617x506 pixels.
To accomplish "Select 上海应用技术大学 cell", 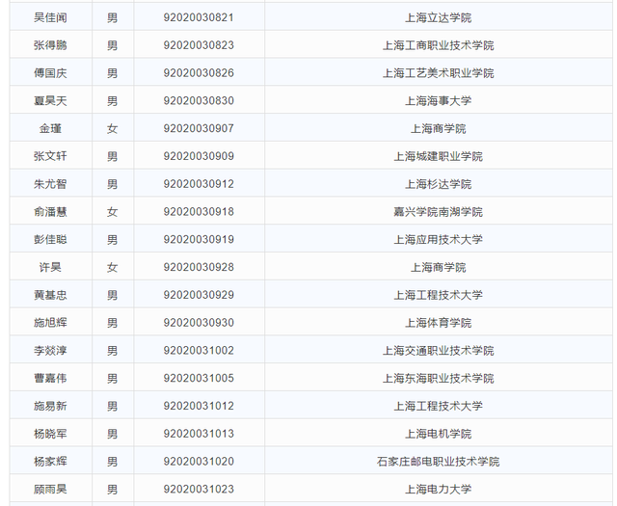I will [x=439, y=240].
